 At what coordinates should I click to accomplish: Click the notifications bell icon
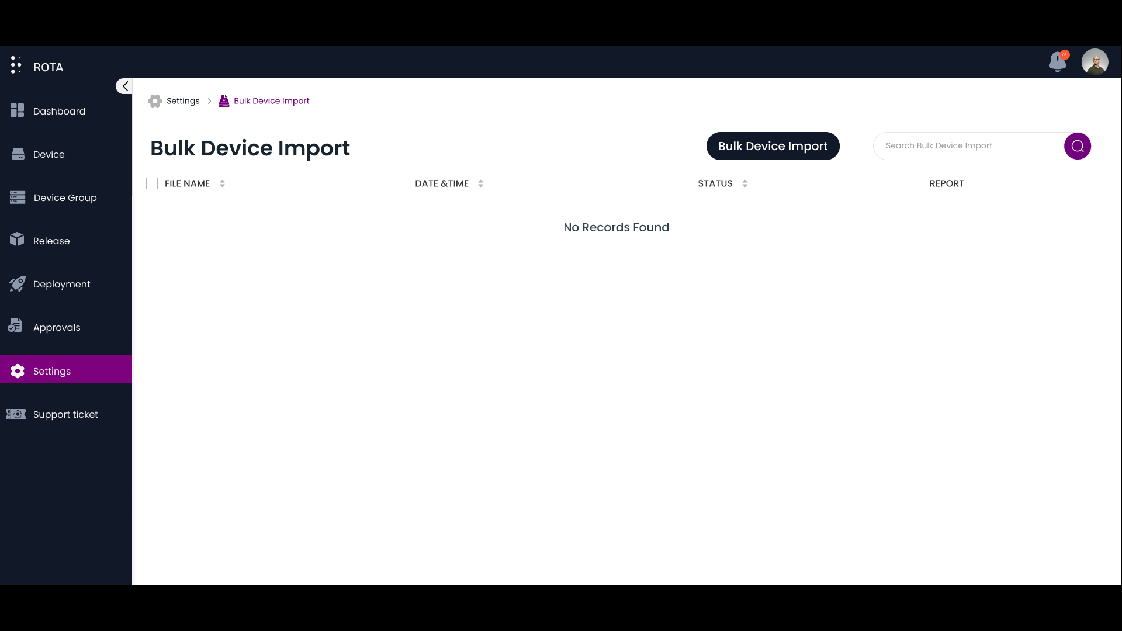(x=1057, y=61)
